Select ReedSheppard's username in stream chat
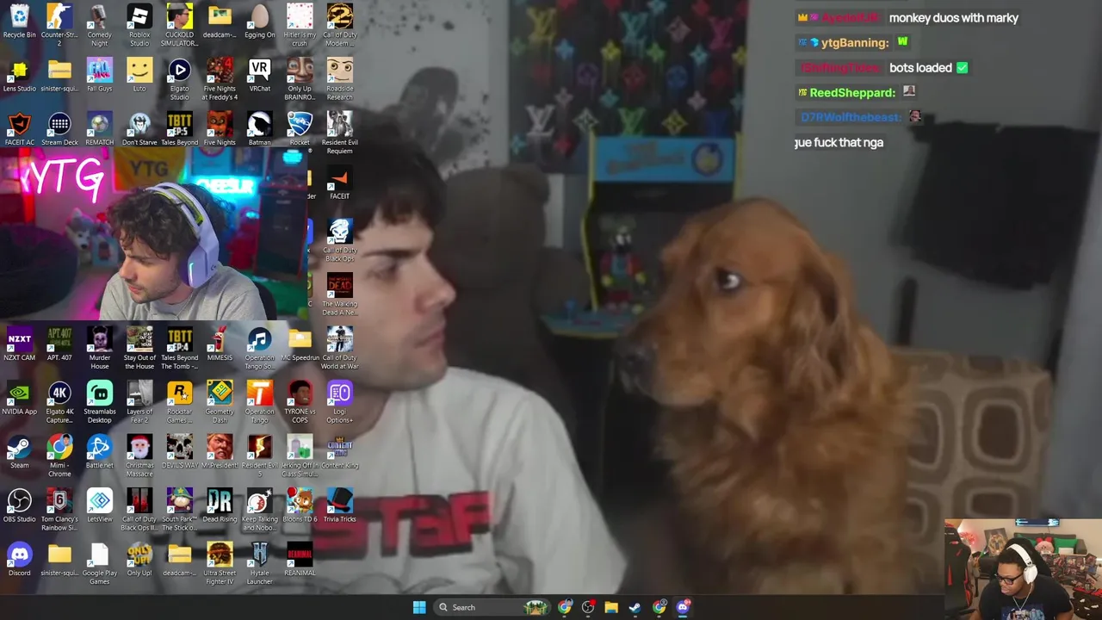 [x=852, y=92]
